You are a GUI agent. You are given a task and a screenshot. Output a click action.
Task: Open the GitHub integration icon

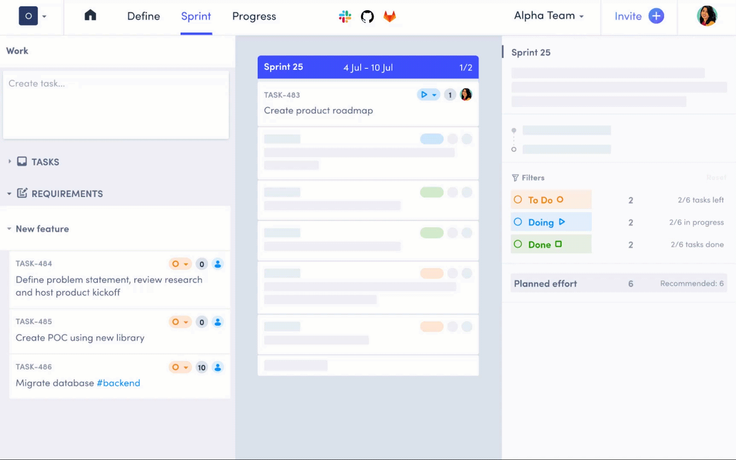(x=368, y=17)
